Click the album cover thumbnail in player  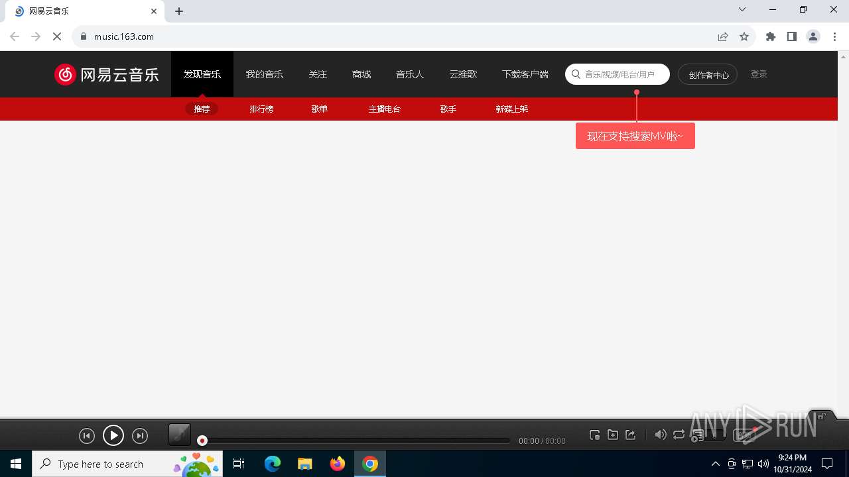[180, 435]
